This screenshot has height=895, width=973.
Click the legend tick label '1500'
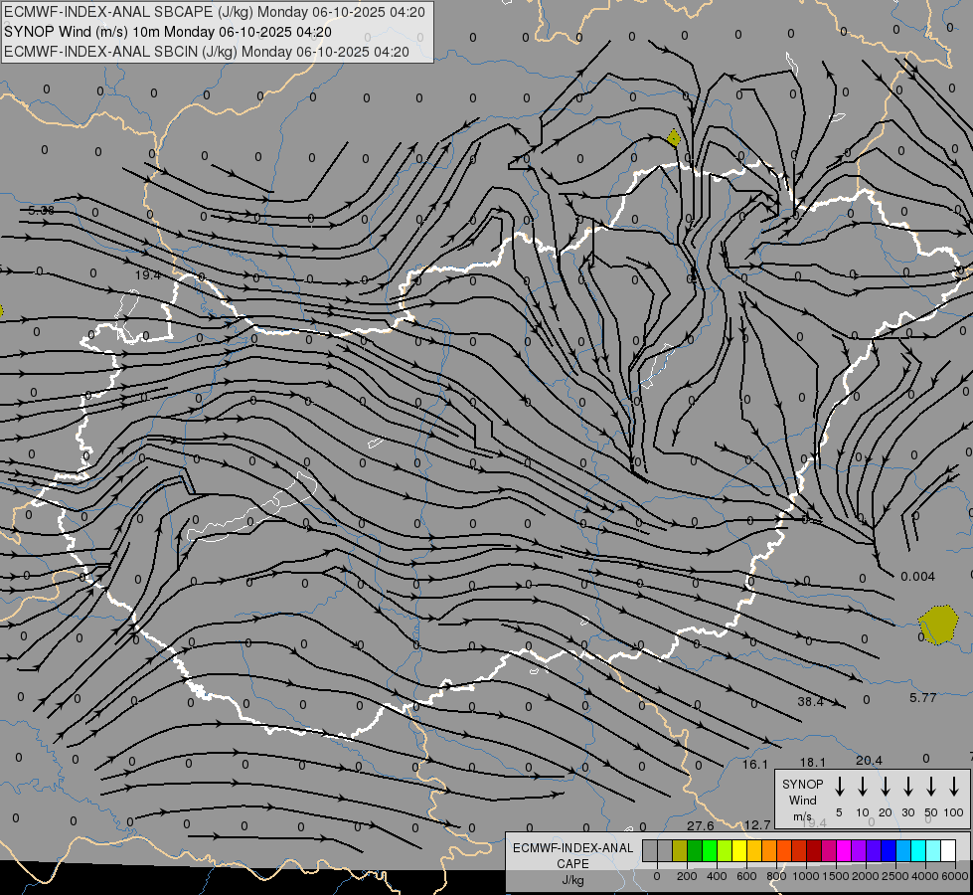click(835, 876)
